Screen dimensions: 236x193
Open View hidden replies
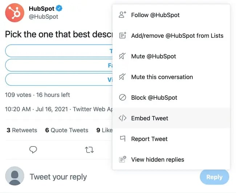[x=158, y=160]
